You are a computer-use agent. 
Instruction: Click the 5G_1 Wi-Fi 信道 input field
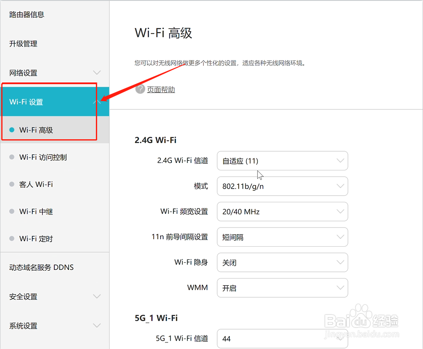282,339
